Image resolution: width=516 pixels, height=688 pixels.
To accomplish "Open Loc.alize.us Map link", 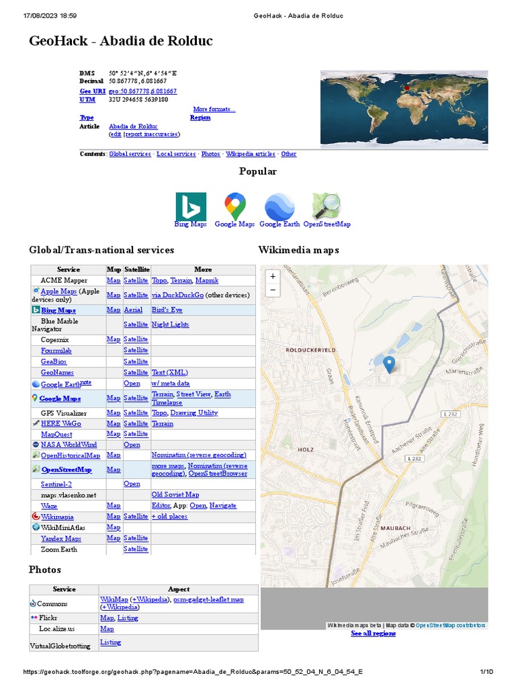I will (107, 629).
